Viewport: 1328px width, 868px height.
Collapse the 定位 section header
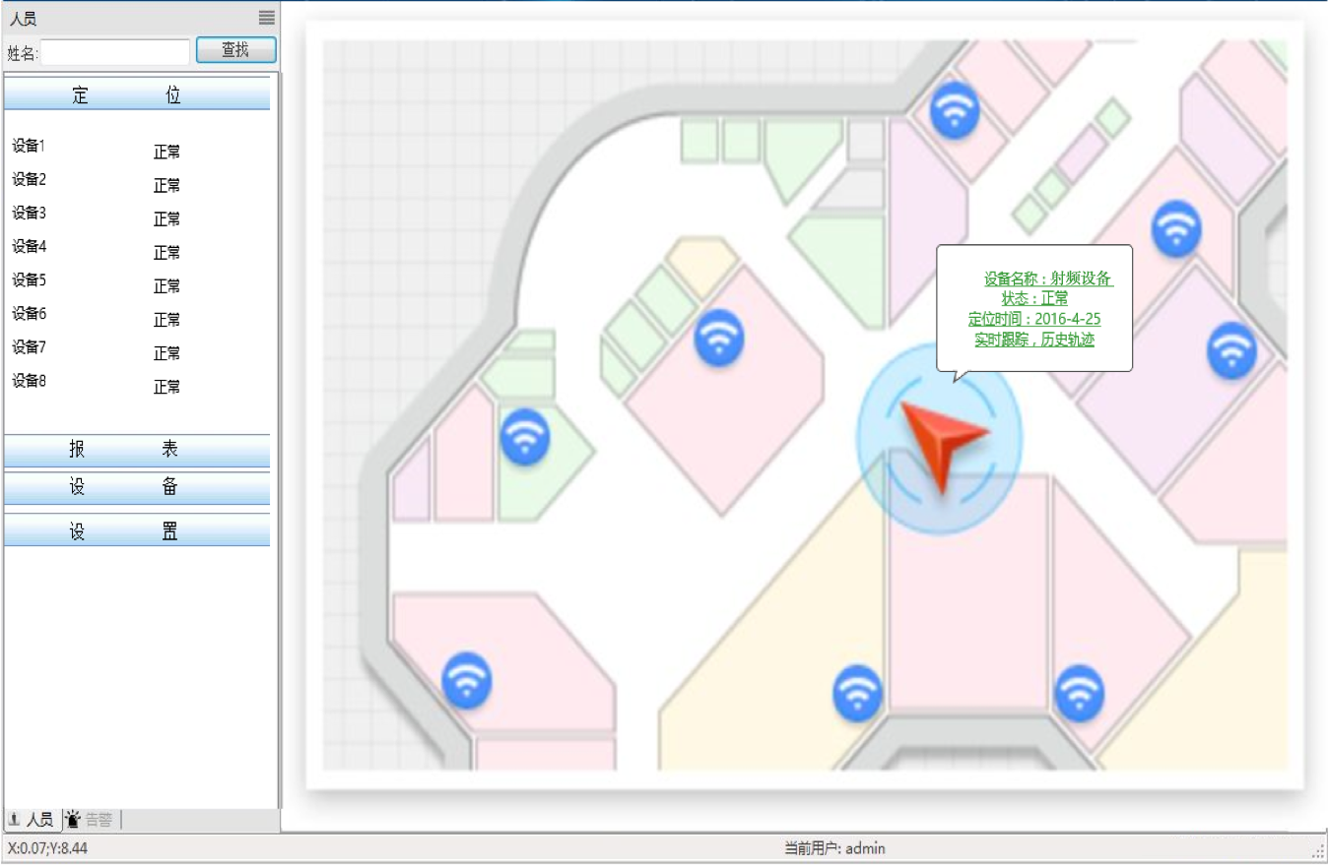137,94
